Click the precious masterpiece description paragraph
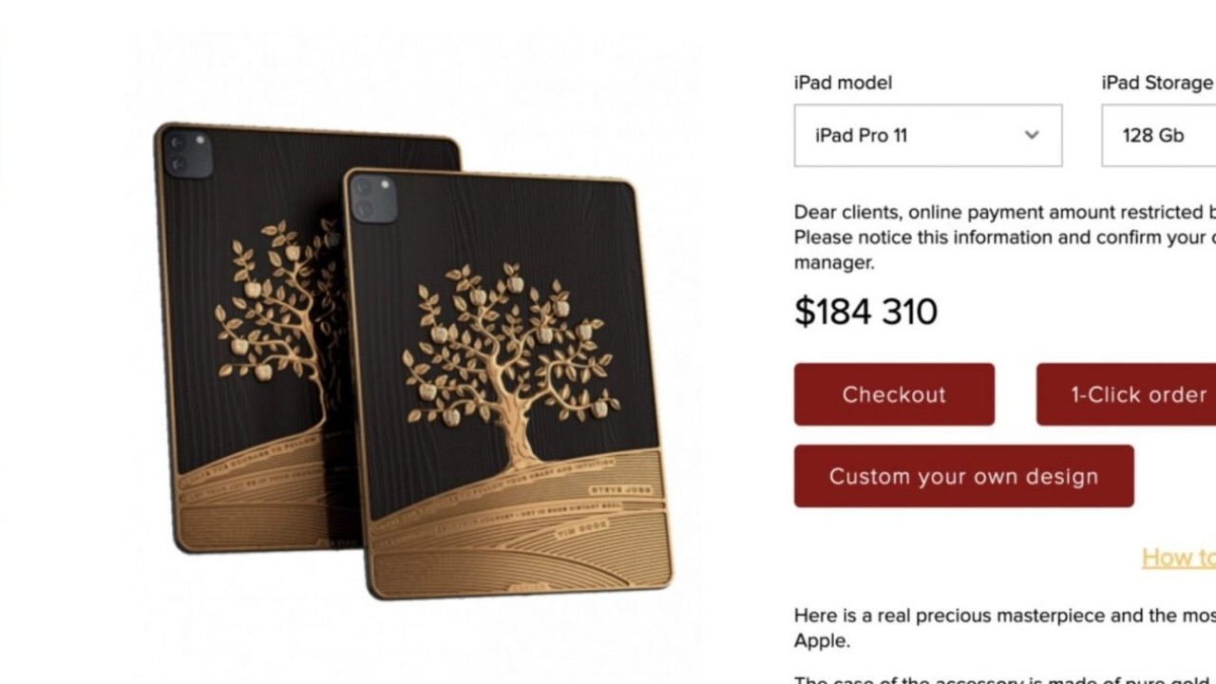Screen dimensions: 1216x684 (x=1005, y=628)
